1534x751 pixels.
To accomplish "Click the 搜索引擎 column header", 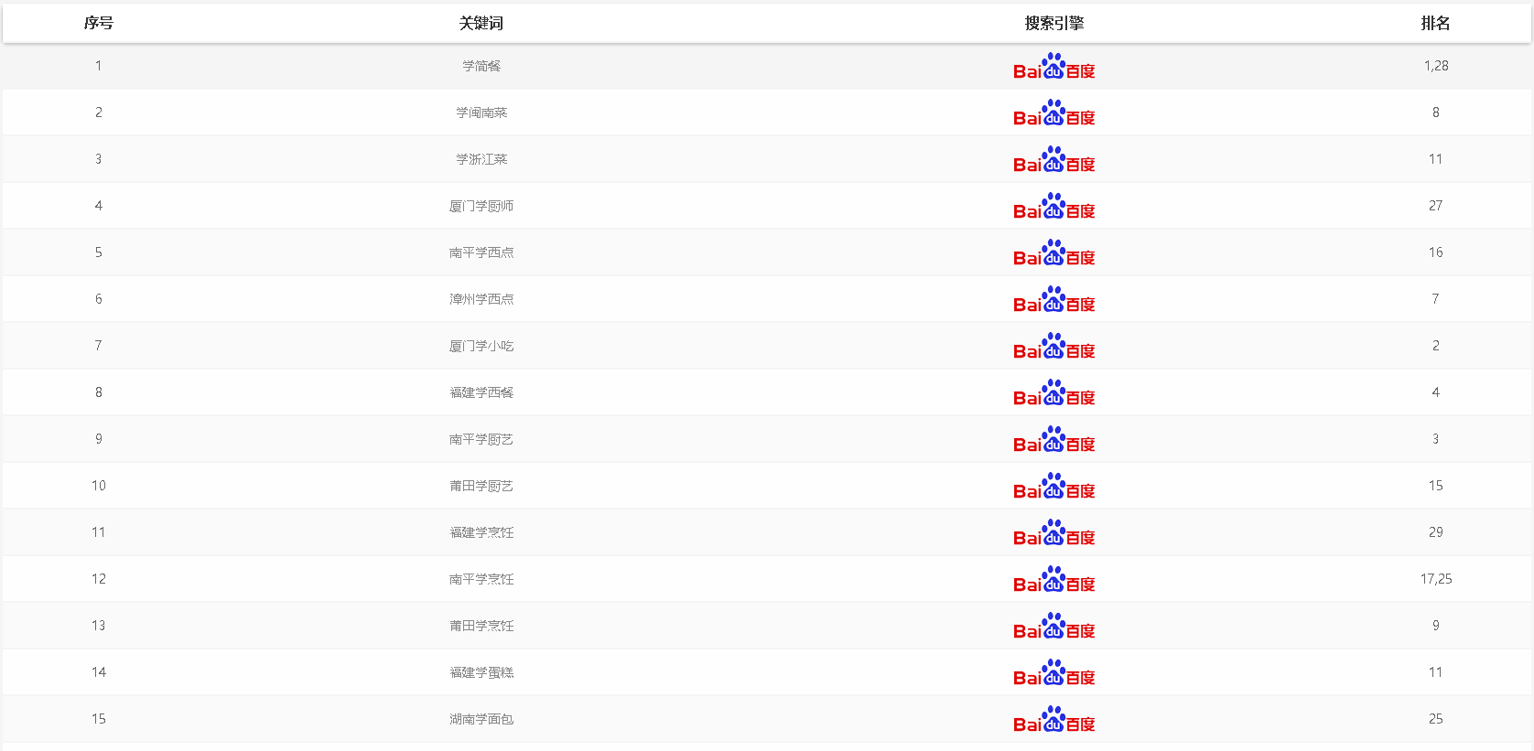I will (x=1053, y=23).
